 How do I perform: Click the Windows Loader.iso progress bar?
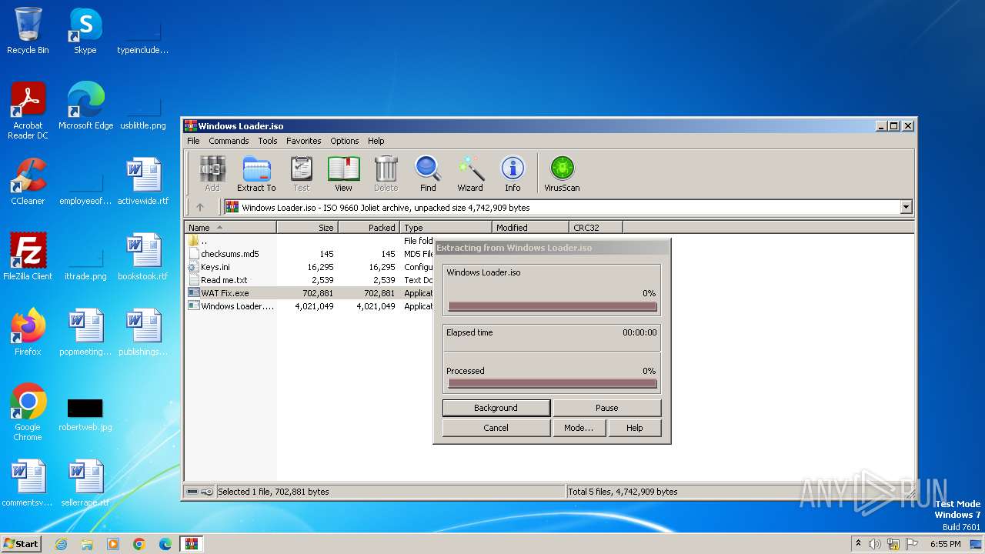point(553,306)
